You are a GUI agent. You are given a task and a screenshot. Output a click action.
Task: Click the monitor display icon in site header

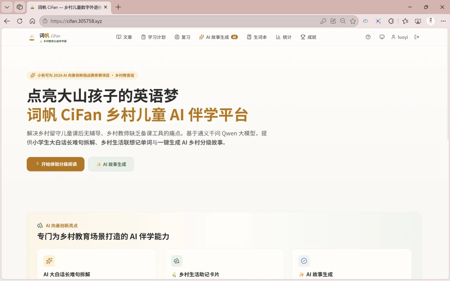[382, 37]
